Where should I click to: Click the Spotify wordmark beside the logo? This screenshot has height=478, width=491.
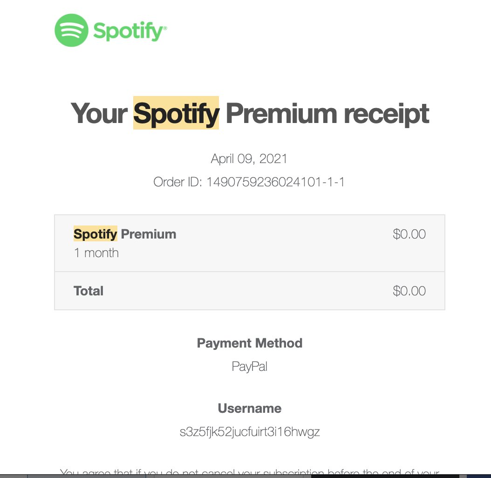129,31
